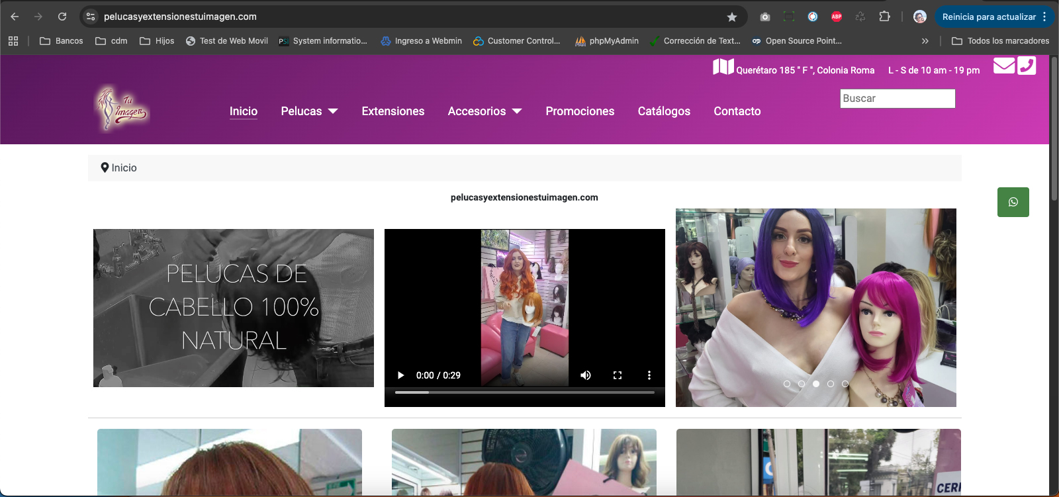Image resolution: width=1059 pixels, height=497 pixels.
Task: Click the map icon beside the address
Action: point(723,67)
